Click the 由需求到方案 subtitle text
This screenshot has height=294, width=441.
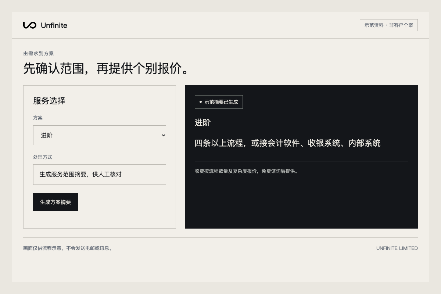39,53
